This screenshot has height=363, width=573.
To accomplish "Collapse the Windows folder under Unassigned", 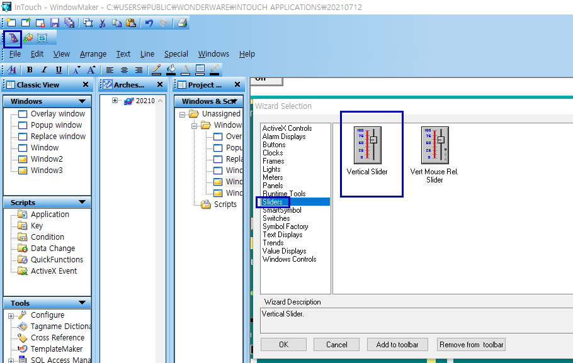I will click(x=194, y=126).
